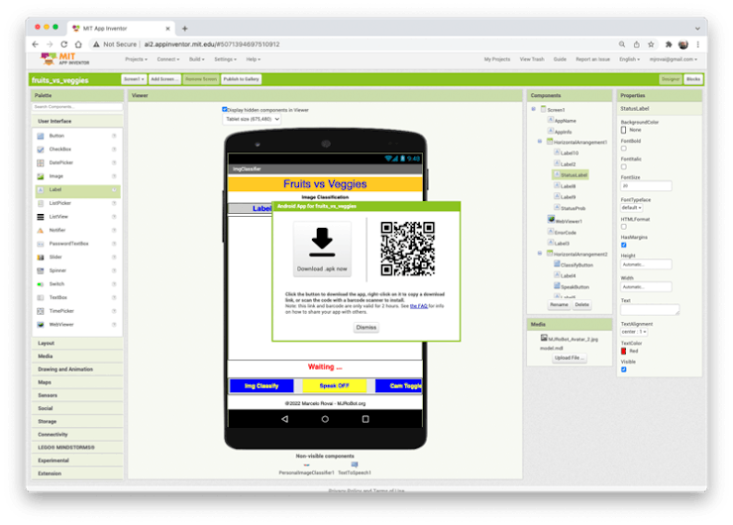Open a new browser tab
This screenshot has height=525, width=733.
(x=185, y=29)
